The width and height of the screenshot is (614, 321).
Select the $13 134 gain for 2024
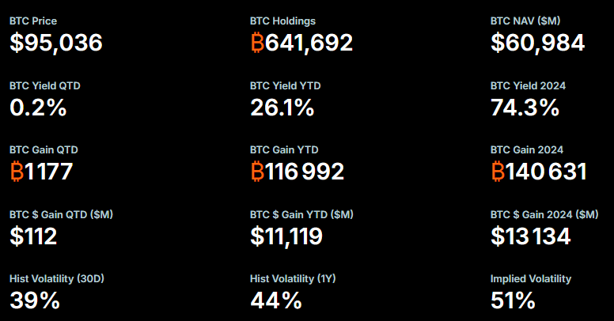[530, 236]
